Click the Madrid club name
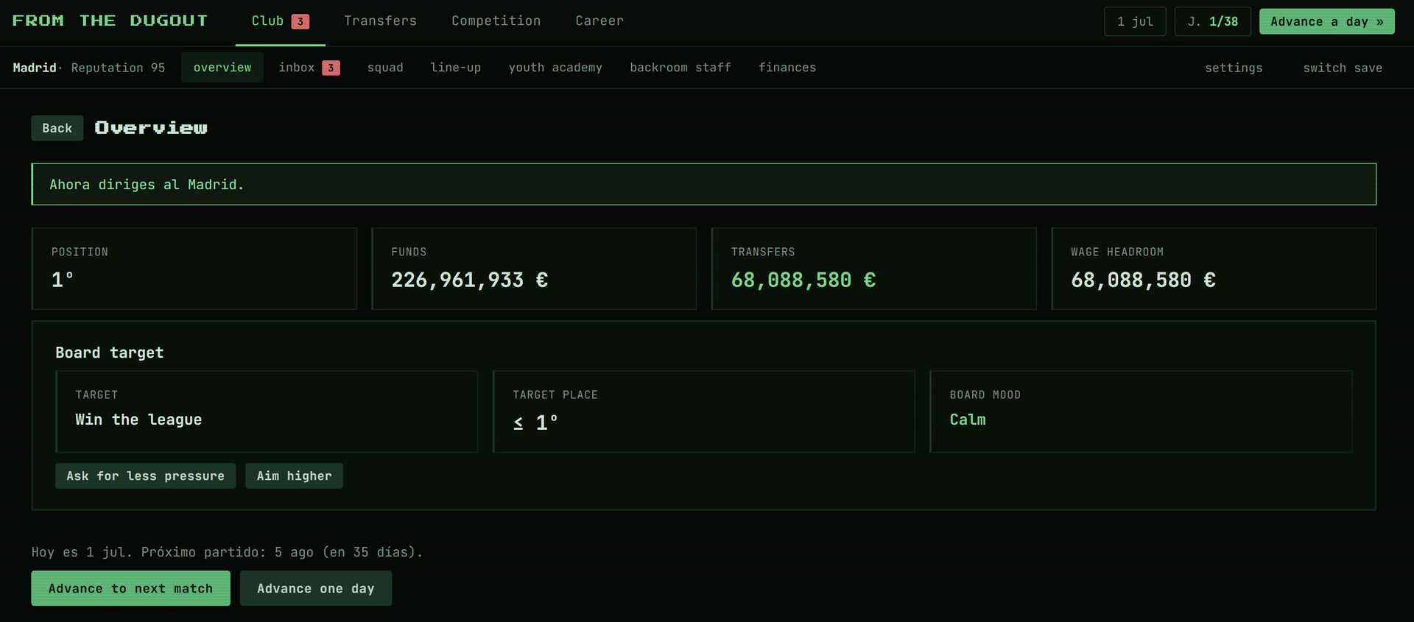Screen dimensions: 1414x622 coord(35,68)
